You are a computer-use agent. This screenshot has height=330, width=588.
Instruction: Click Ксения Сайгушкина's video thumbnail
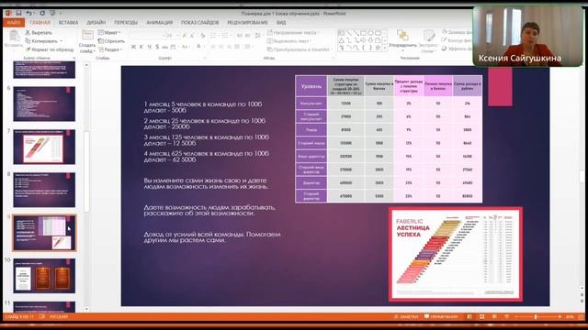coord(527,37)
